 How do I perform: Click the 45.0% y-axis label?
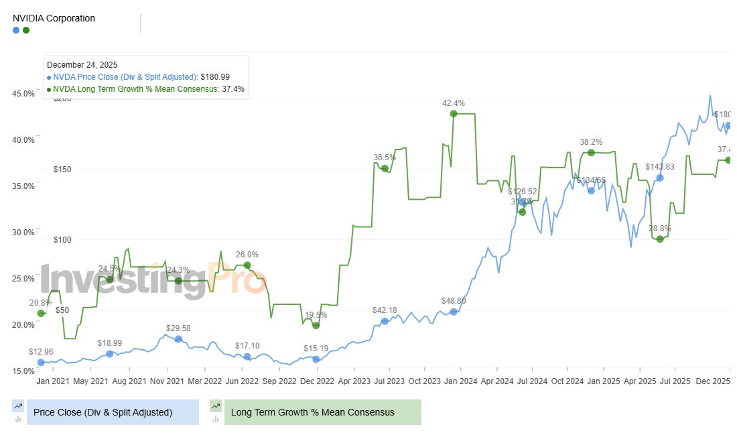23,94
